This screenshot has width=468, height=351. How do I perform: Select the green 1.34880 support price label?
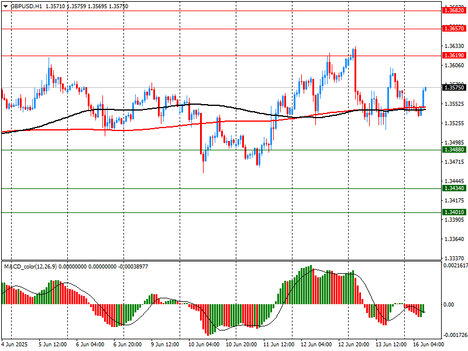pyautogui.click(x=454, y=150)
